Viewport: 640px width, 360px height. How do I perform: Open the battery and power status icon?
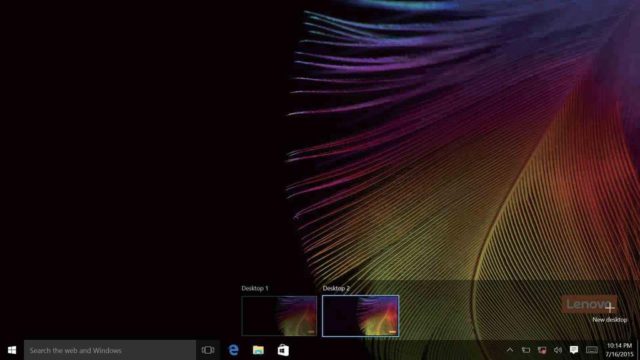click(526, 350)
